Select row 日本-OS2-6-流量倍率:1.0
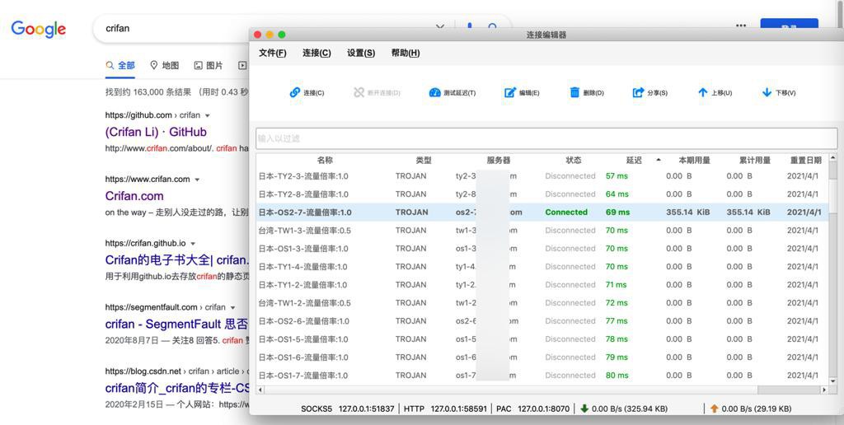844x425 pixels. point(542,321)
